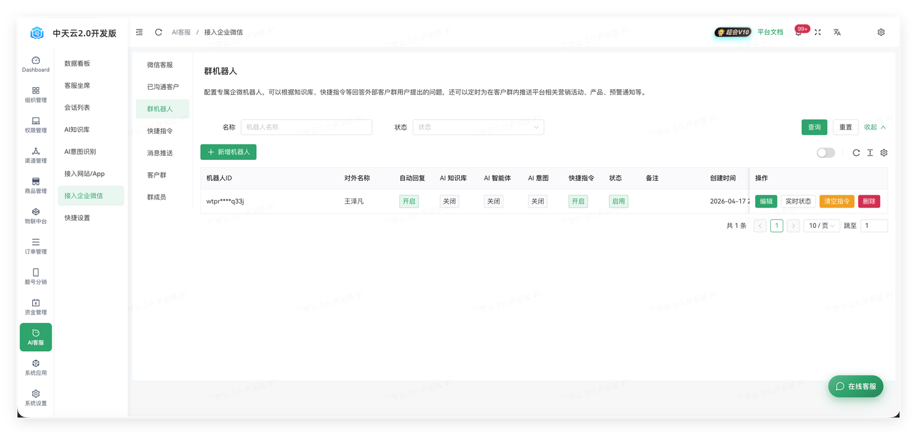Open the notifications bell with the 99+ badge

(798, 32)
